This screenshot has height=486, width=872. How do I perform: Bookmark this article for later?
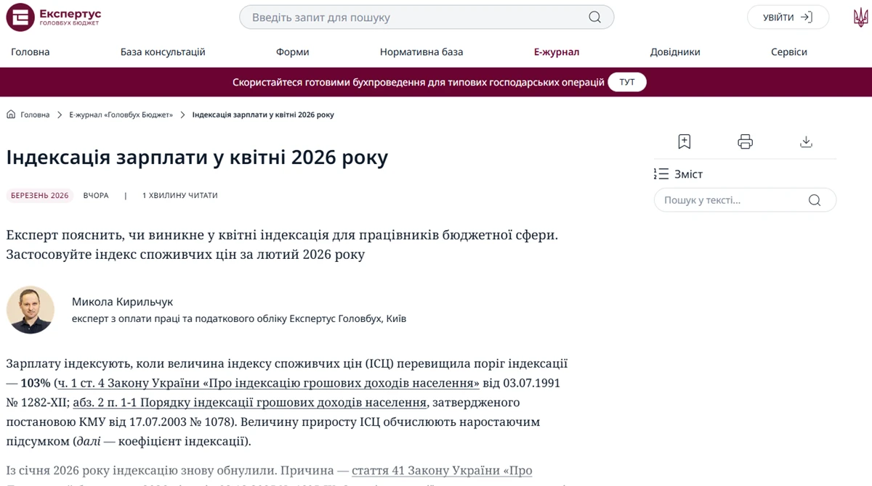pos(684,141)
